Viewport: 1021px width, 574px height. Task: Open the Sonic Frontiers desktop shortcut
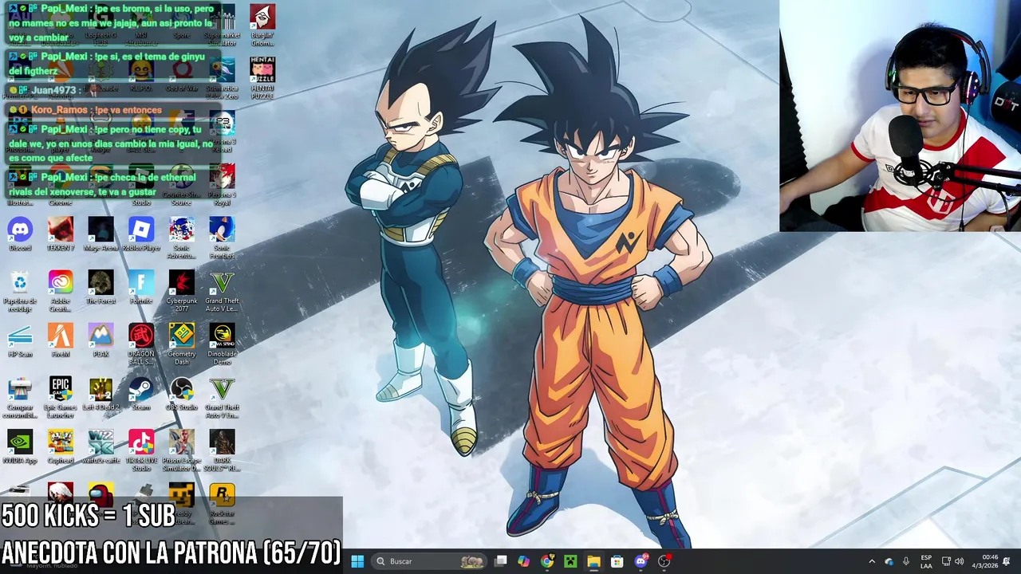(222, 238)
